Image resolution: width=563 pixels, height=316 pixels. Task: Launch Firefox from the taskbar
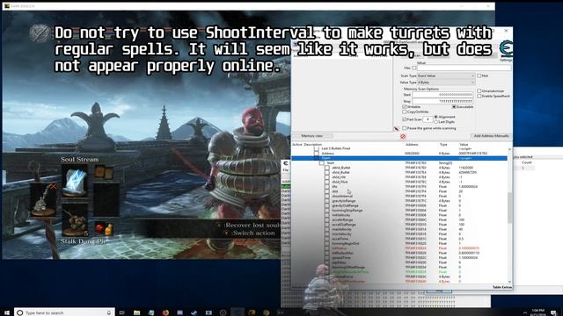(x=165, y=312)
